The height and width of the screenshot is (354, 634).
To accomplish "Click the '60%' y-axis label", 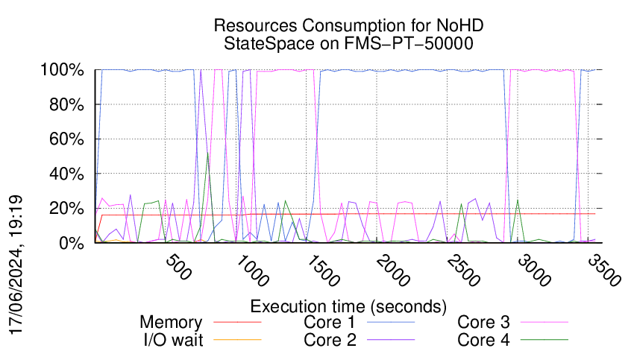I will (66, 139).
